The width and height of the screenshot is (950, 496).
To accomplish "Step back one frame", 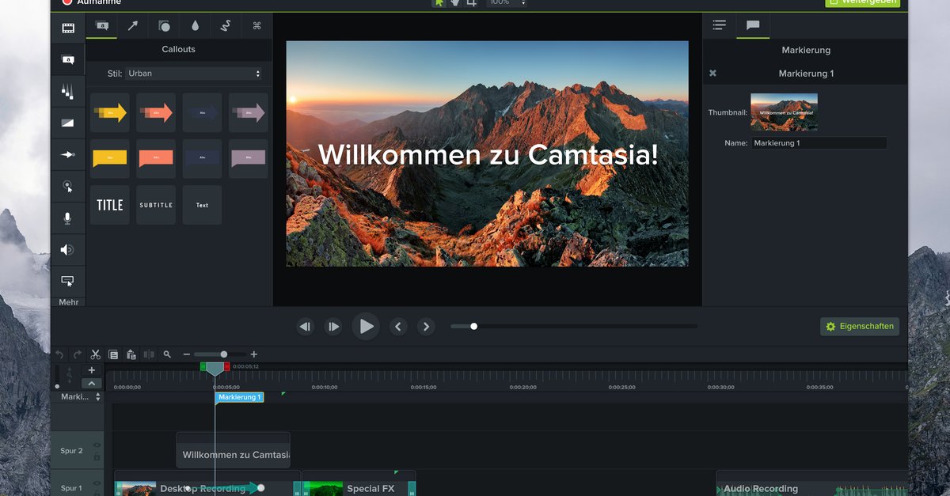I will [x=305, y=326].
